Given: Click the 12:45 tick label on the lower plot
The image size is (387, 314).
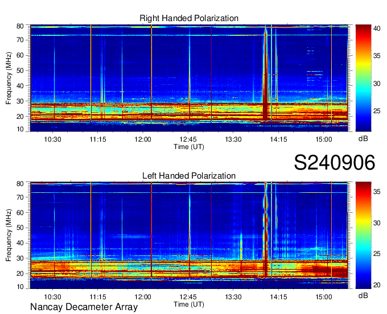Looking at the screenshot, I should coord(188,297).
